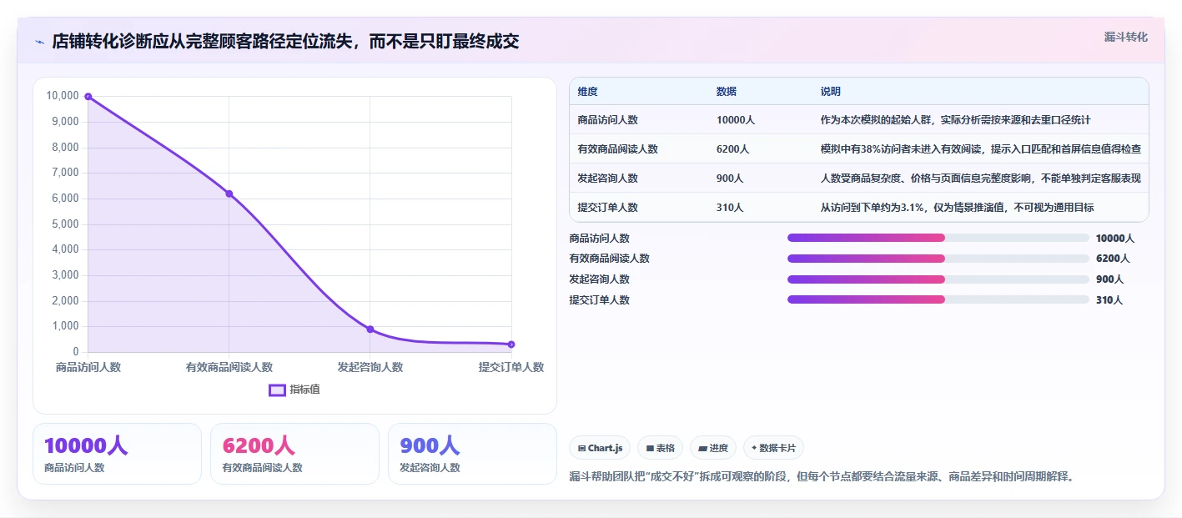Click the 维度 table column header
This screenshot has width=1182, height=518.
587,92
